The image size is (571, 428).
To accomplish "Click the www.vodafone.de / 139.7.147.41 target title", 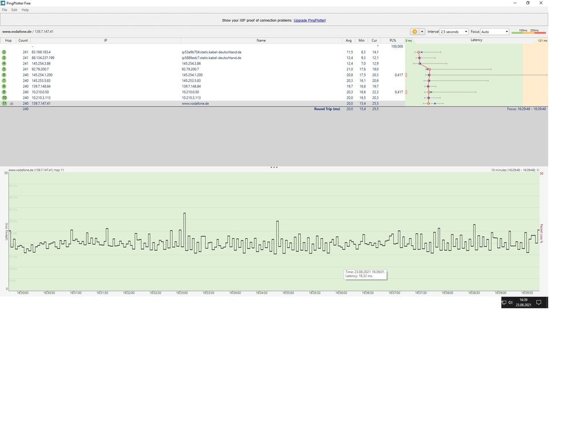I will (27, 31).
